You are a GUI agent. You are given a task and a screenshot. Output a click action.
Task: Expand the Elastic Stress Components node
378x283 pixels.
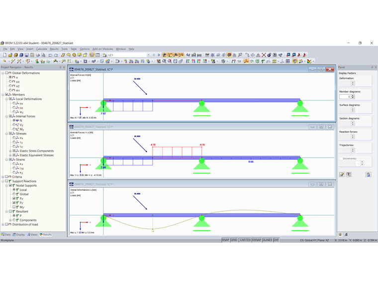click(x=10, y=151)
